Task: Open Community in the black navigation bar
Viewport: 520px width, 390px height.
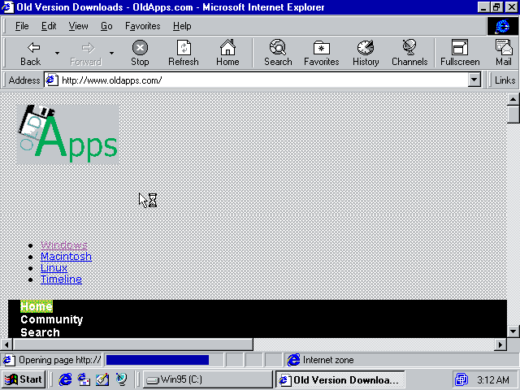Action: pos(52,319)
